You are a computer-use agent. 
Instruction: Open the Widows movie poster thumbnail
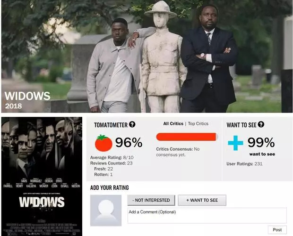[x=42, y=176]
